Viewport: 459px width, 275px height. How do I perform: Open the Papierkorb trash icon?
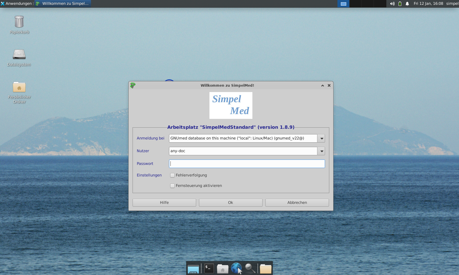(19, 22)
